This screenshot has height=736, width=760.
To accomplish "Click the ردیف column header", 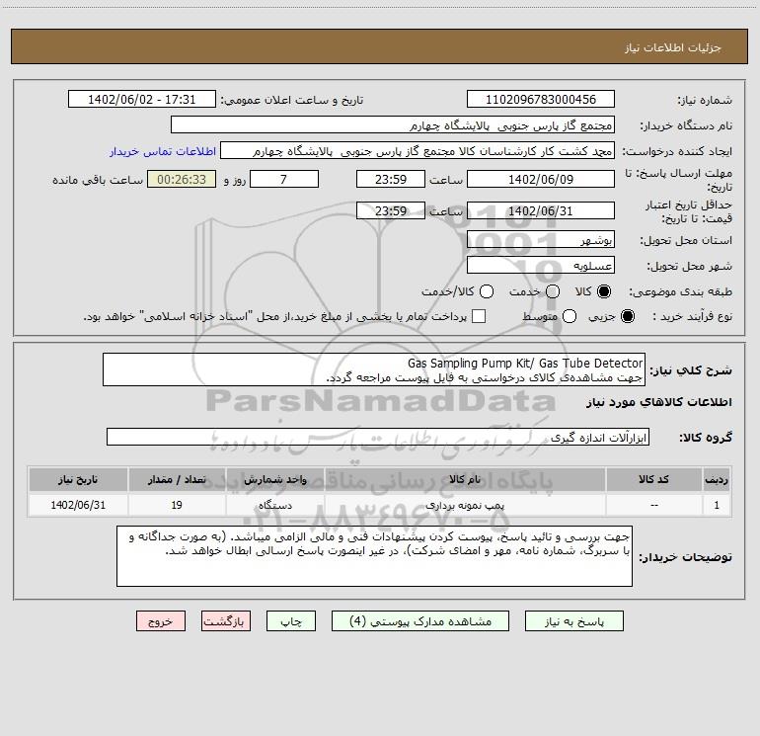I will [x=717, y=479].
